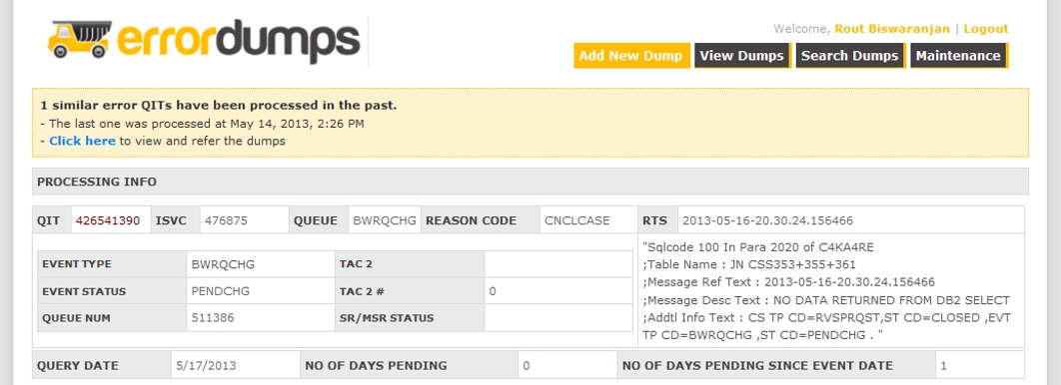
Task: Click the errordumps truck logo icon
Action: pyautogui.click(x=79, y=40)
